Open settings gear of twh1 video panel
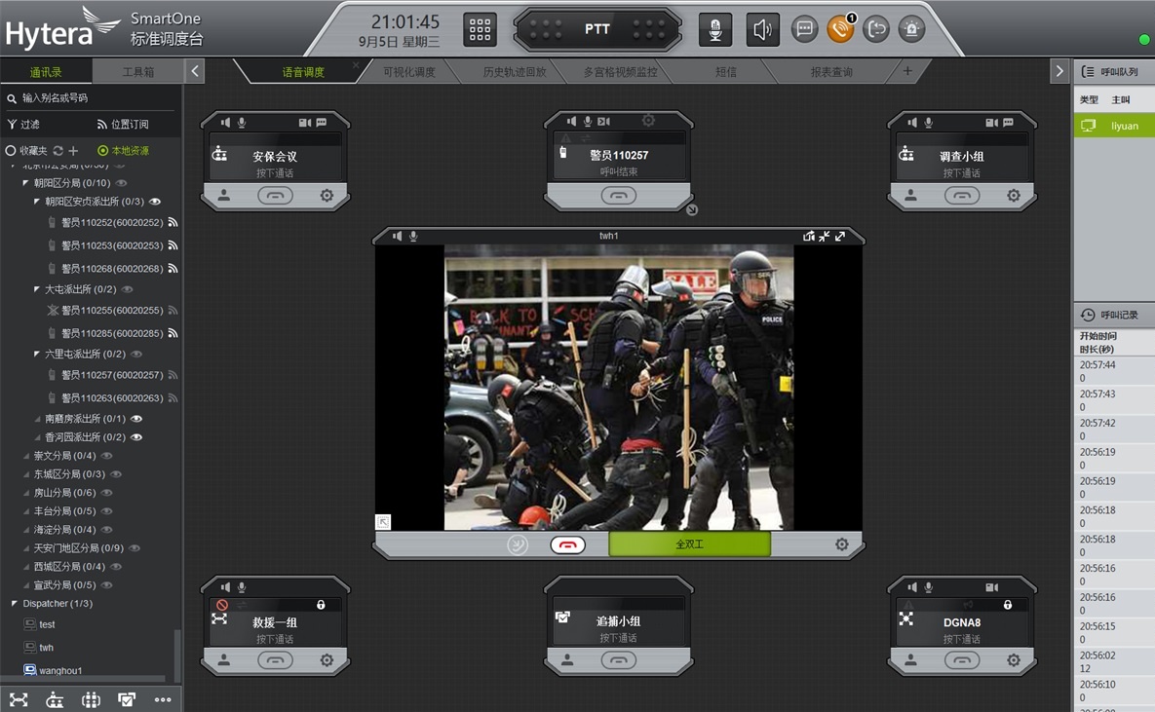Image resolution: width=1155 pixels, height=712 pixels. tap(842, 544)
